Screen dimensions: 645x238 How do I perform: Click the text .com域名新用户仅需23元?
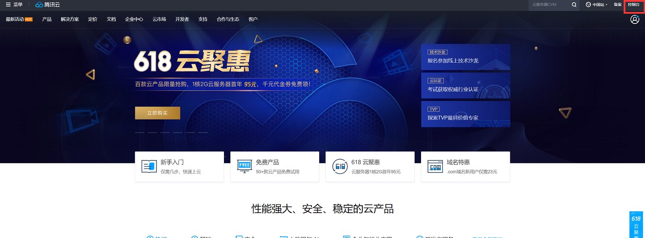(x=472, y=172)
